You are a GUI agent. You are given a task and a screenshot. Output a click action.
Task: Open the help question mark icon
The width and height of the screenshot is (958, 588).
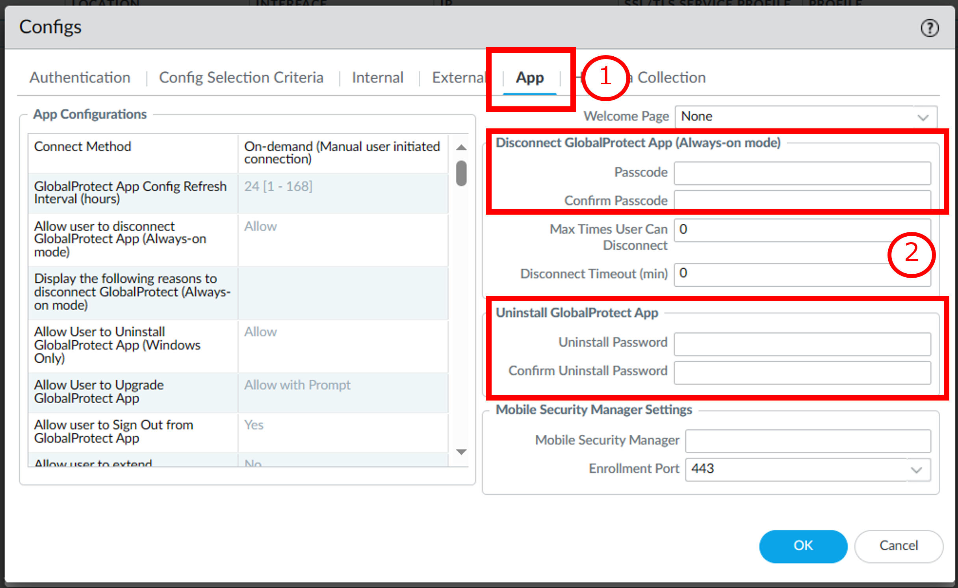click(x=929, y=28)
